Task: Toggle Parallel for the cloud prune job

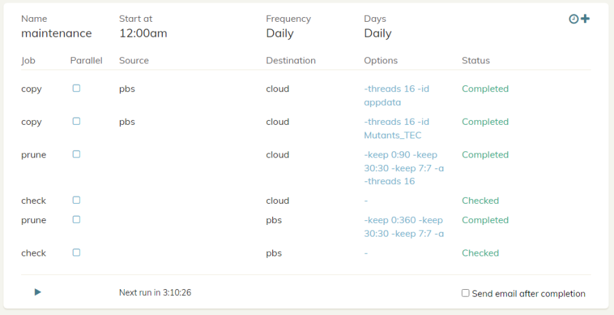Action: pyautogui.click(x=76, y=154)
